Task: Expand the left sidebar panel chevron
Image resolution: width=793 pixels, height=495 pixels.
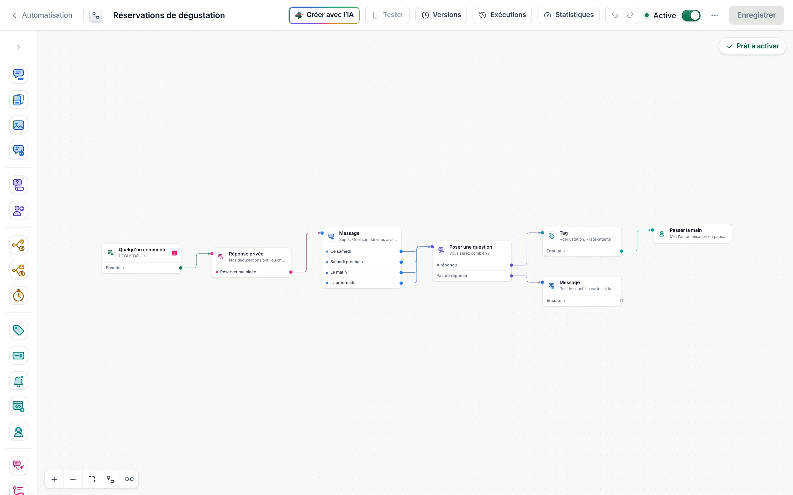Action: tap(18, 47)
